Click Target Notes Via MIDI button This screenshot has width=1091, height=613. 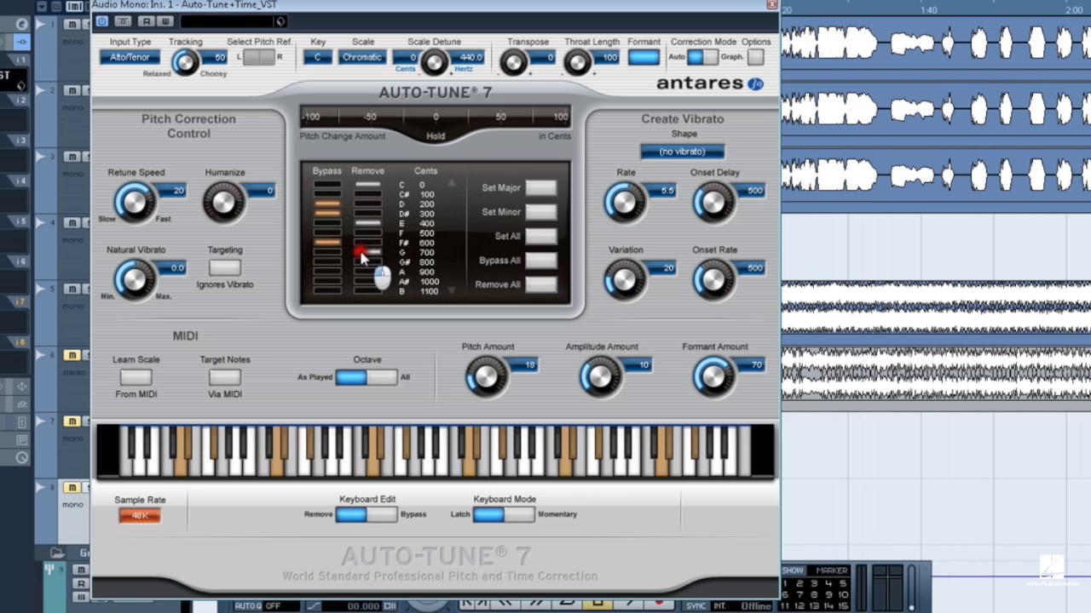click(224, 376)
